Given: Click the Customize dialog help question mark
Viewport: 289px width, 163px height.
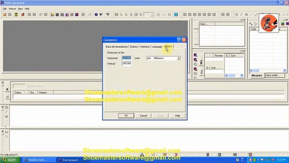Looking at the screenshot, I should pos(179,40).
